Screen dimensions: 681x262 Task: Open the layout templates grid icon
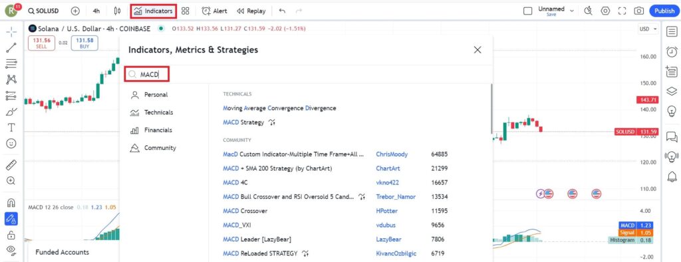(x=186, y=11)
